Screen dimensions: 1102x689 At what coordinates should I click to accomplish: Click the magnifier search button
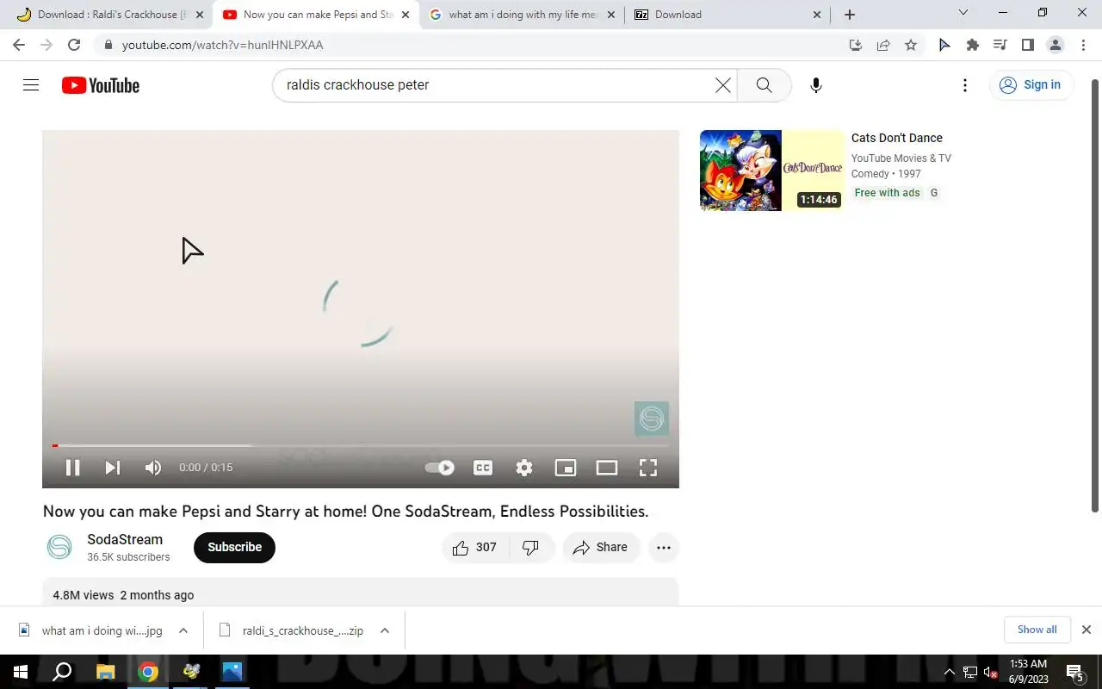[764, 85]
